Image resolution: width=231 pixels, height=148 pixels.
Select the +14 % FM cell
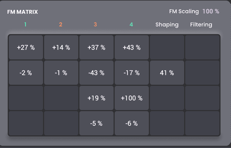click(61, 47)
